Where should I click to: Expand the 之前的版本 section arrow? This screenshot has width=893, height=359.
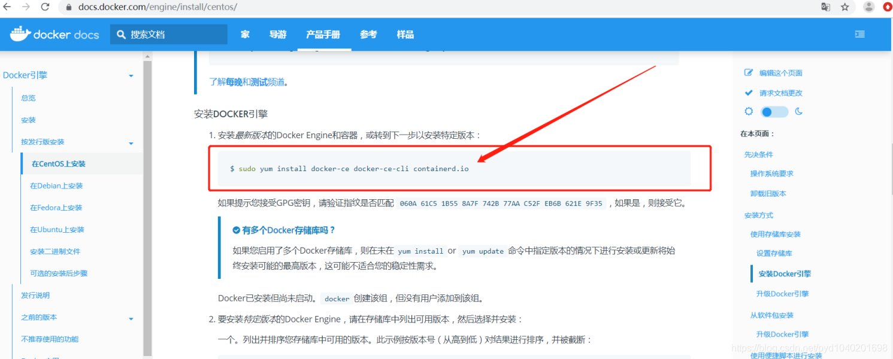click(131, 320)
